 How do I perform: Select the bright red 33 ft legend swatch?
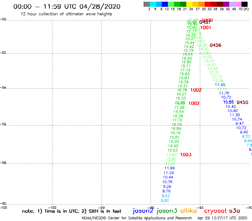point(208,4)
